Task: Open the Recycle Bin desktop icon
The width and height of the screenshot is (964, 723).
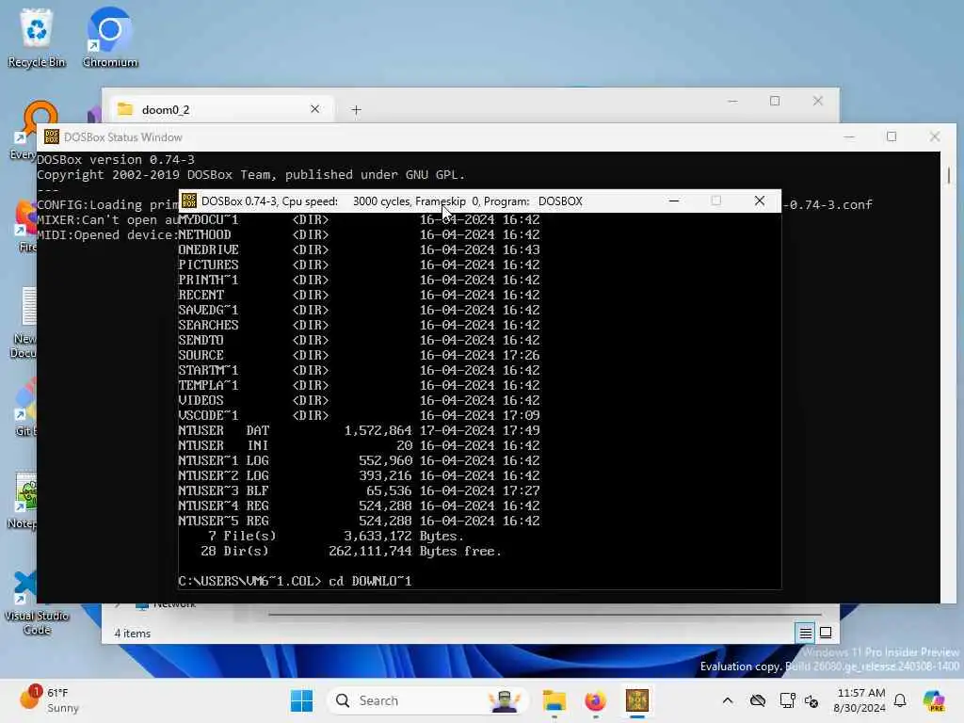Action: tap(37, 38)
